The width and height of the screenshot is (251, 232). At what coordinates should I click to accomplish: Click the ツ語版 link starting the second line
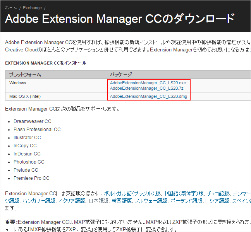[13, 201]
